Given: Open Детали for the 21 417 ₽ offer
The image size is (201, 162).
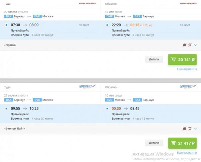Looking at the screenshot, I should (x=154, y=143).
